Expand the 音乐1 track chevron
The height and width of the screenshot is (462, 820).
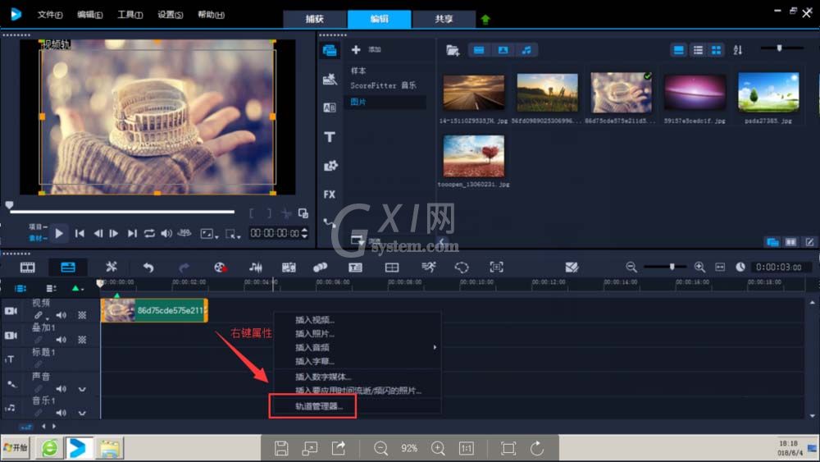[x=82, y=414]
